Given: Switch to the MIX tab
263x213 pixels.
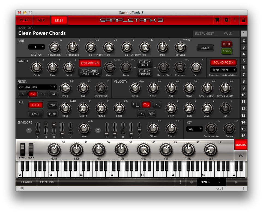Looking at the screenshot, I should pos(41,20).
